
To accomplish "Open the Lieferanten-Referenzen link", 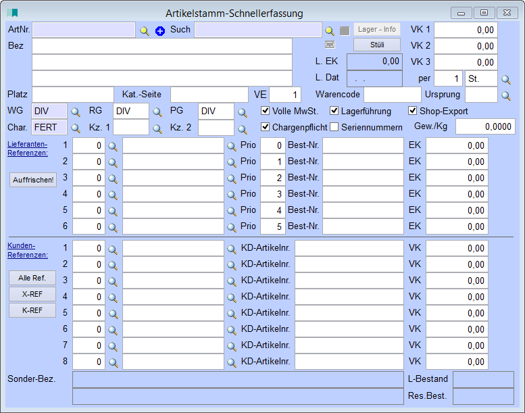I will (x=28, y=149).
